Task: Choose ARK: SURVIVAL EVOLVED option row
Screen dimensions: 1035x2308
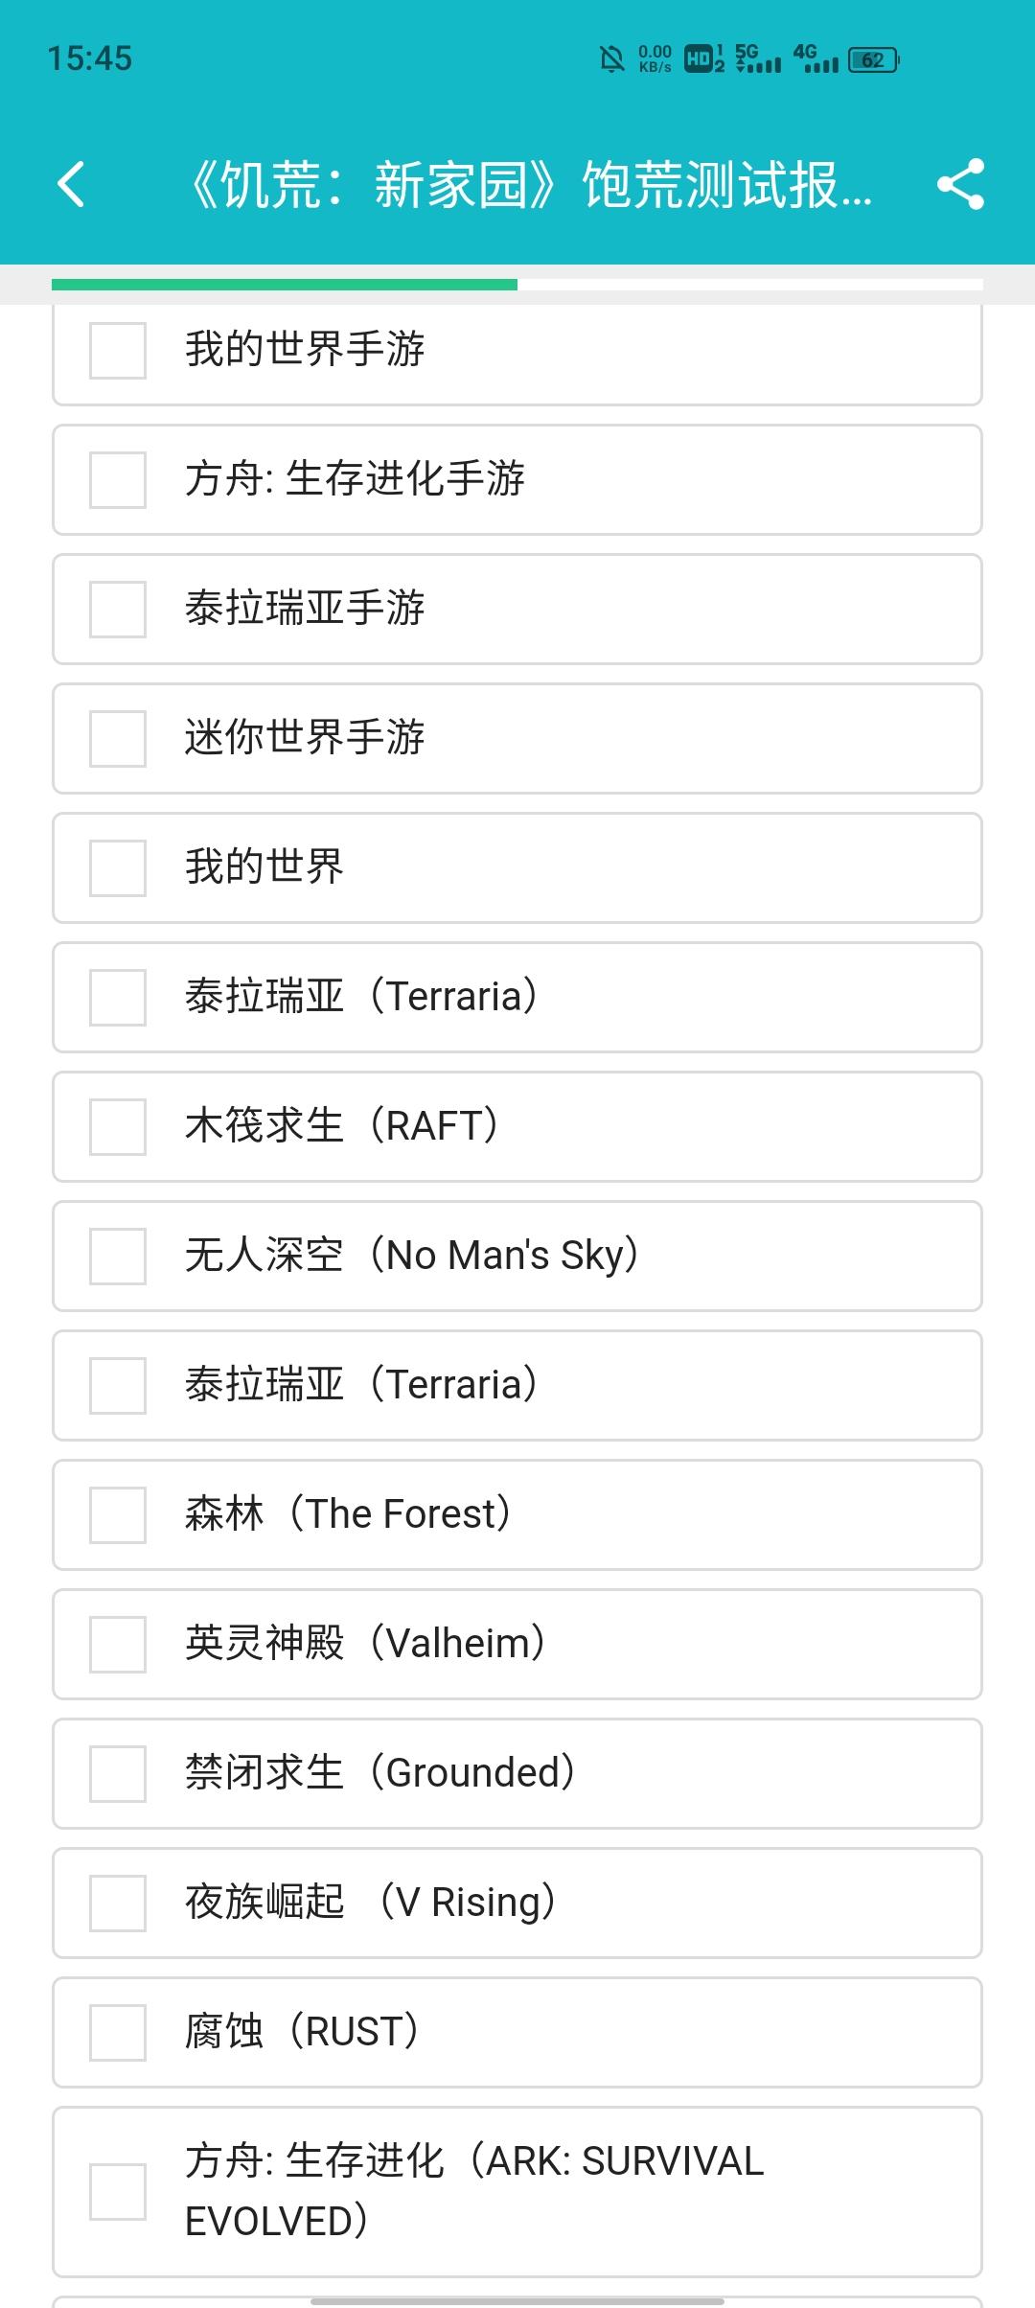Action: tap(517, 2191)
